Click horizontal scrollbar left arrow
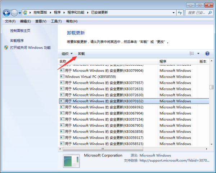 click(x=60, y=149)
